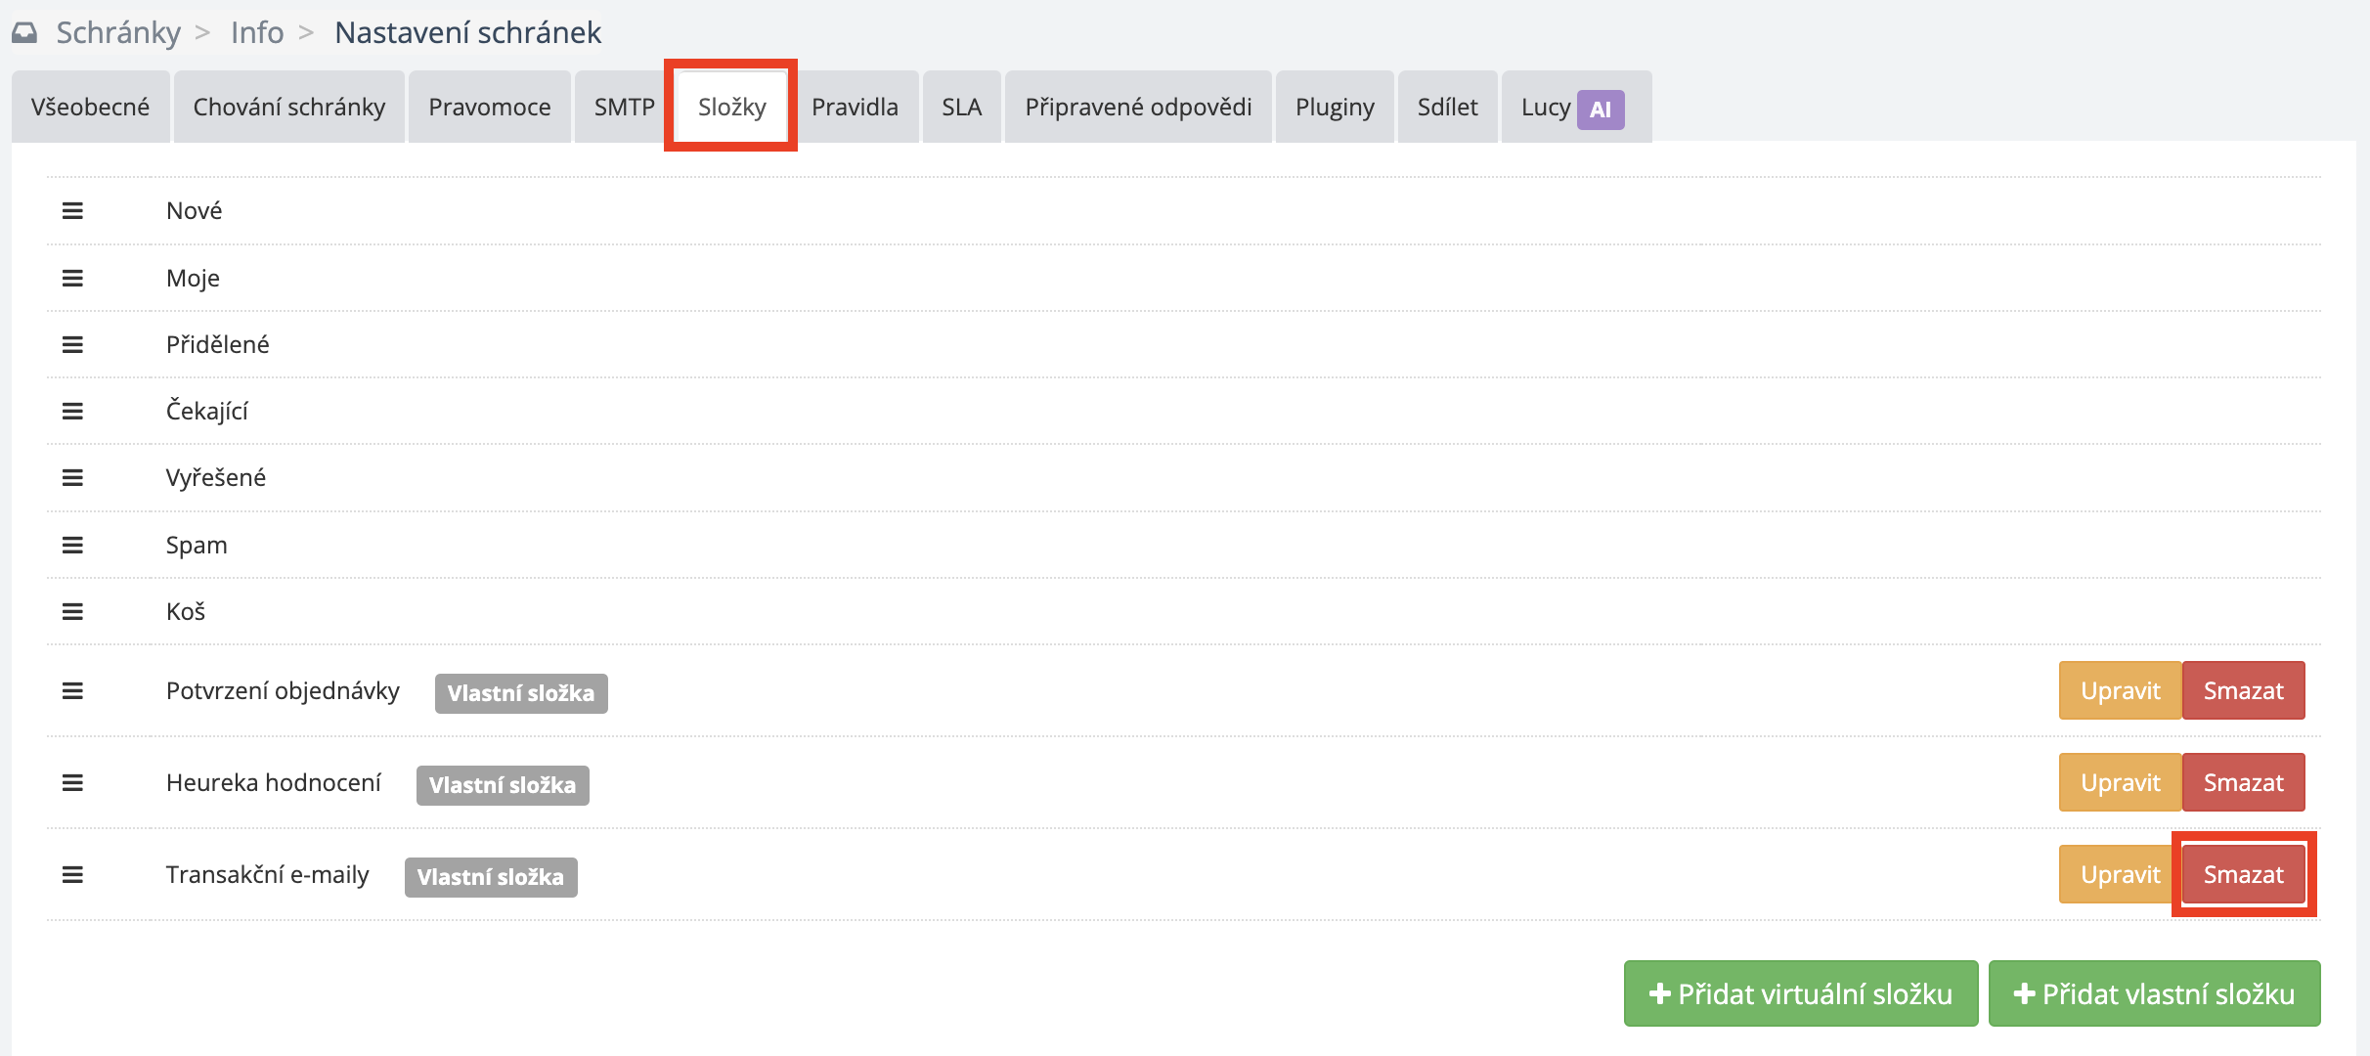2370x1056 pixels.
Task: Click the purple AI badge on Lucy
Action: pos(1601,109)
